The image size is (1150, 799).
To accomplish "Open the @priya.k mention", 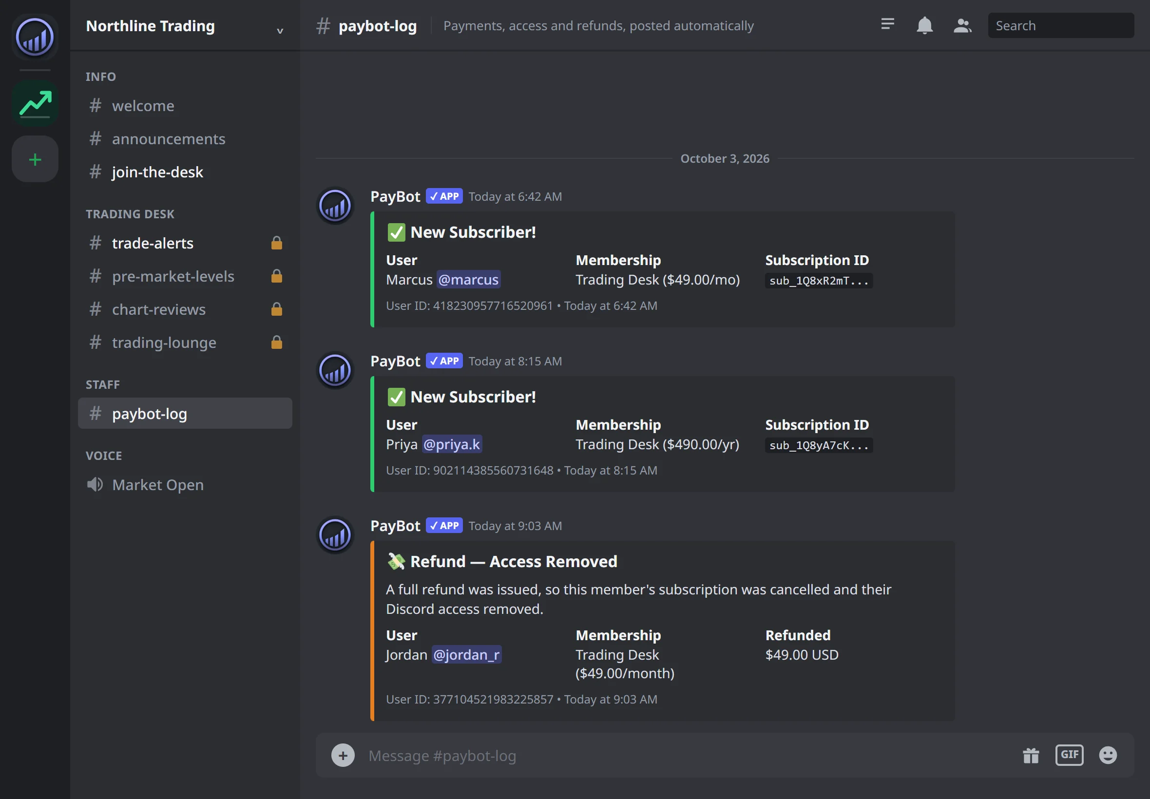I will point(452,444).
